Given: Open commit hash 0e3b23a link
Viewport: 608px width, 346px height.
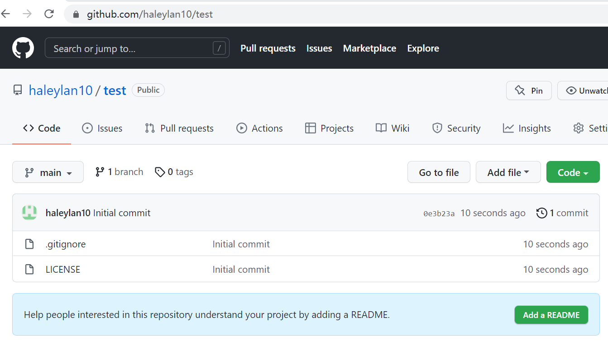Looking at the screenshot, I should pyautogui.click(x=439, y=213).
